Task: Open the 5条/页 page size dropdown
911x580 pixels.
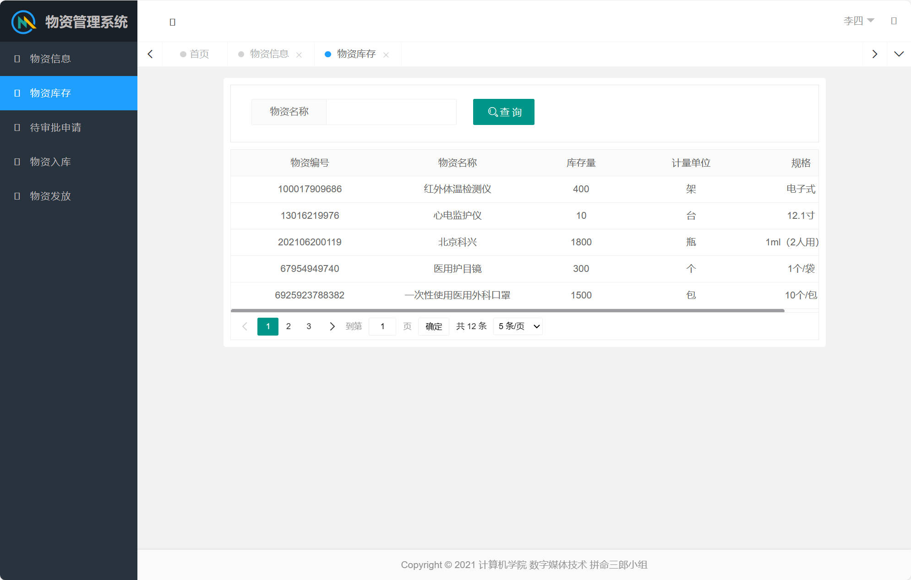Action: (x=518, y=326)
